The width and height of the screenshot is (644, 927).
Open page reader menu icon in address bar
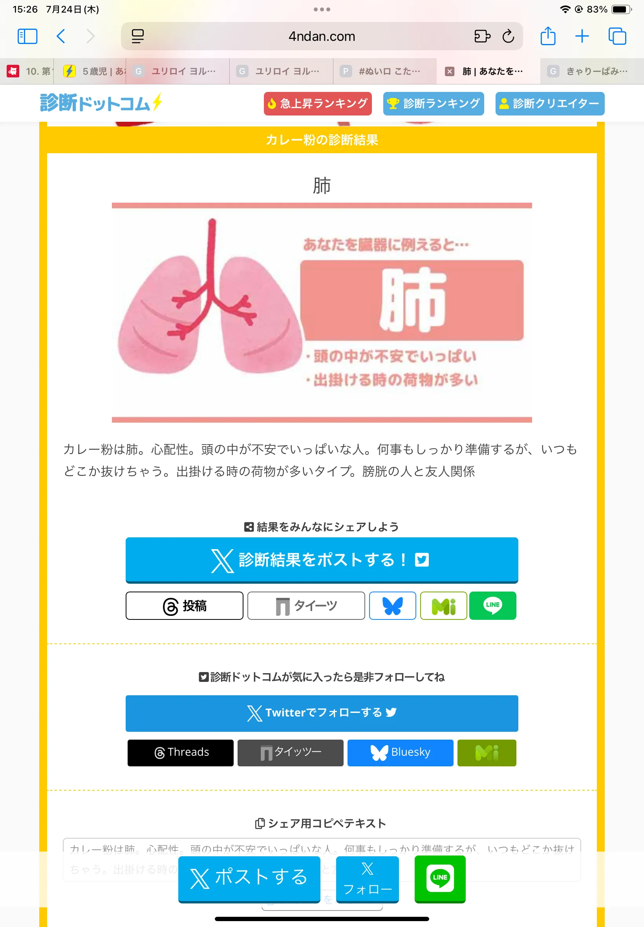pyautogui.click(x=137, y=36)
